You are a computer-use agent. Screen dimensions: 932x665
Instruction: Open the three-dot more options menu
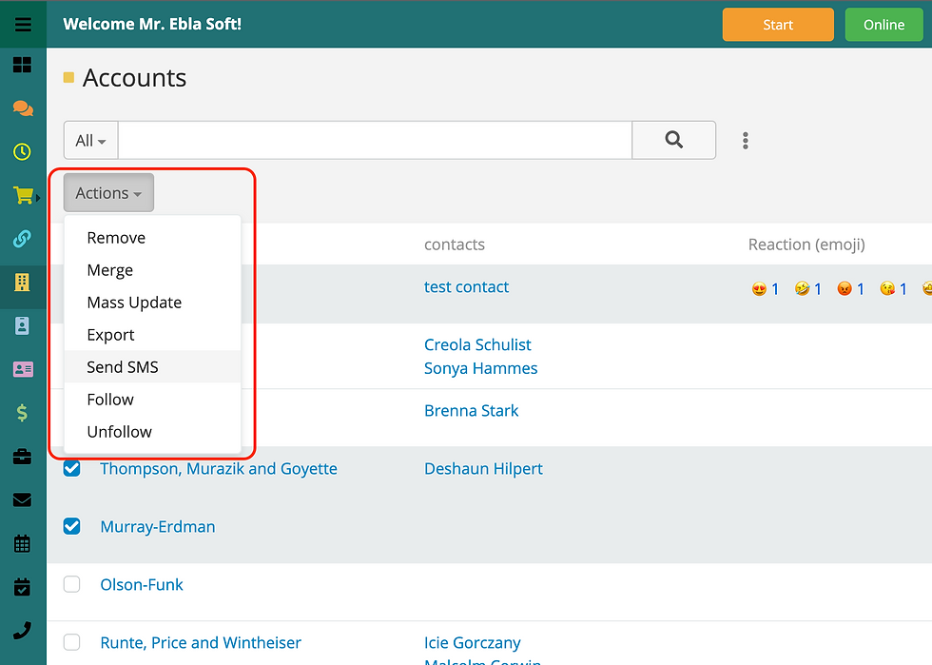[x=745, y=141]
